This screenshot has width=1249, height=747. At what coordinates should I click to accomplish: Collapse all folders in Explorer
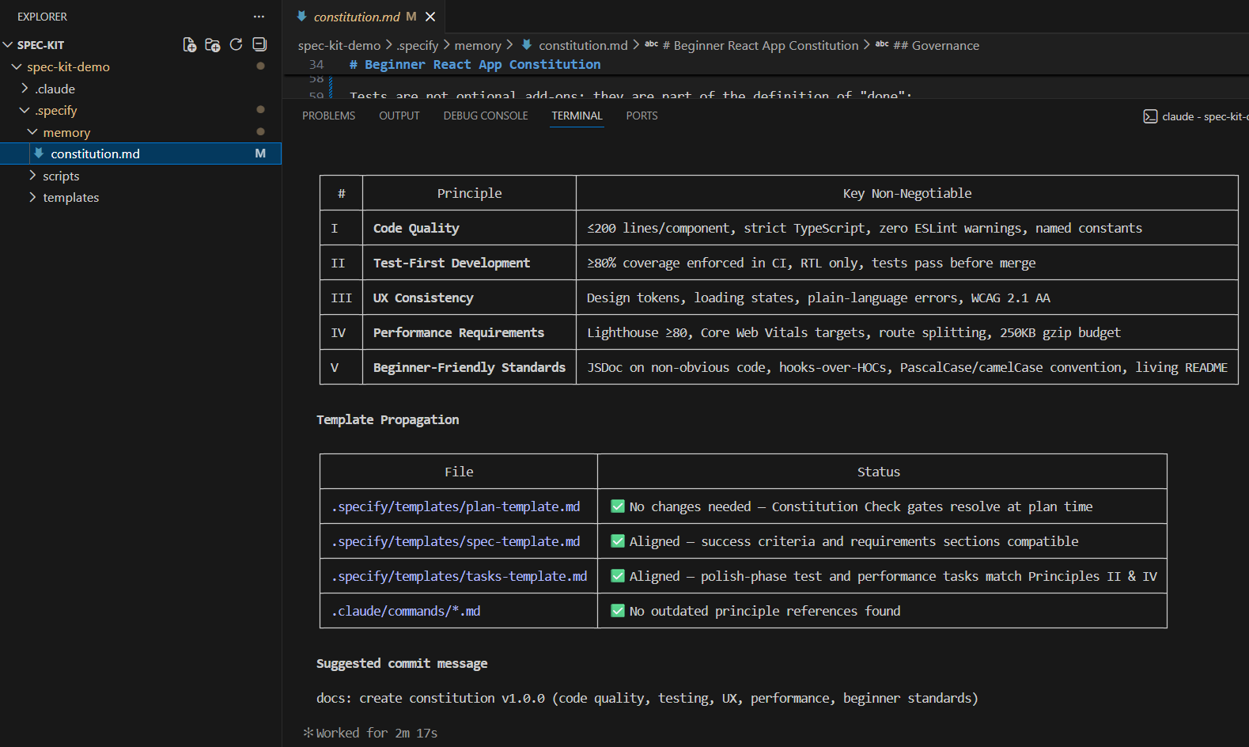coord(259,45)
